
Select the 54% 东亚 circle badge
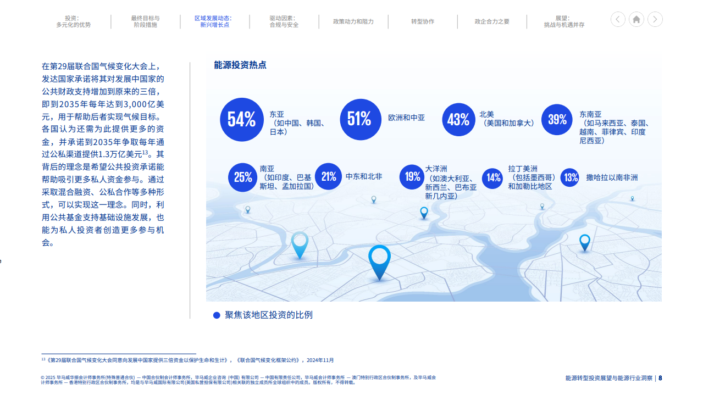click(242, 119)
